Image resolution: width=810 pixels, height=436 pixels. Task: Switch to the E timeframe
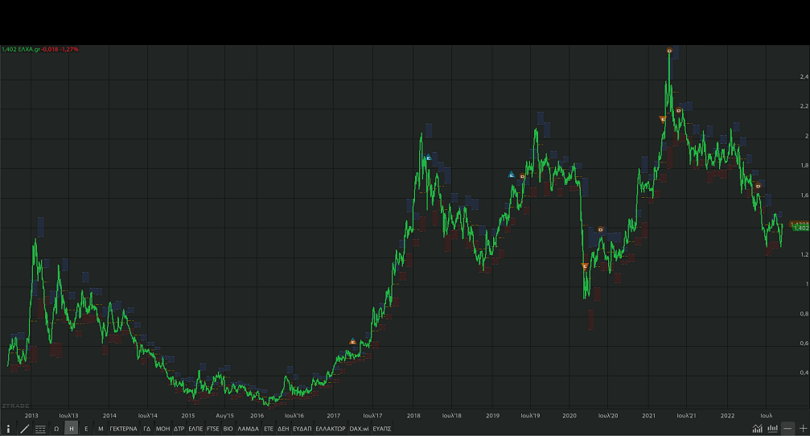click(x=86, y=429)
